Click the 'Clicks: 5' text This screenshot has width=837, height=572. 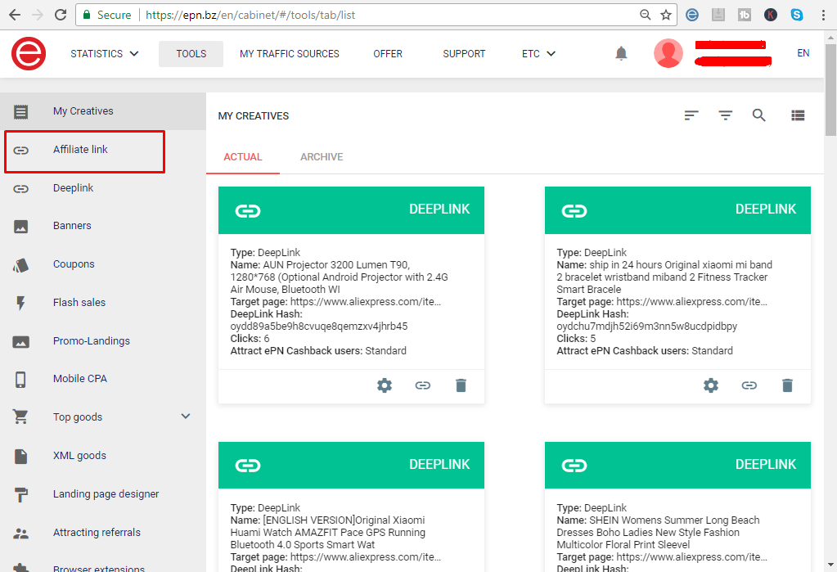tap(576, 339)
